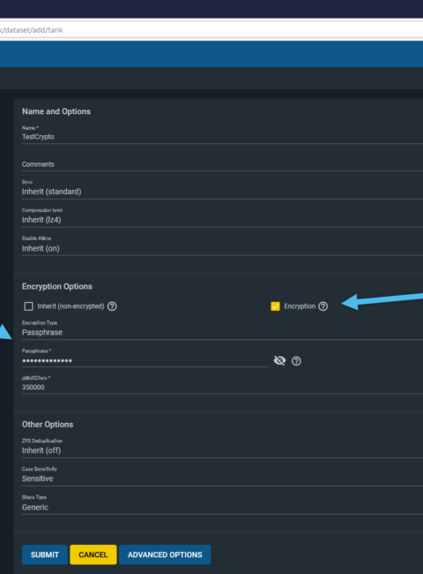The height and width of the screenshot is (574, 423).
Task: Open help icon beside Passphrase field
Action: (x=296, y=361)
